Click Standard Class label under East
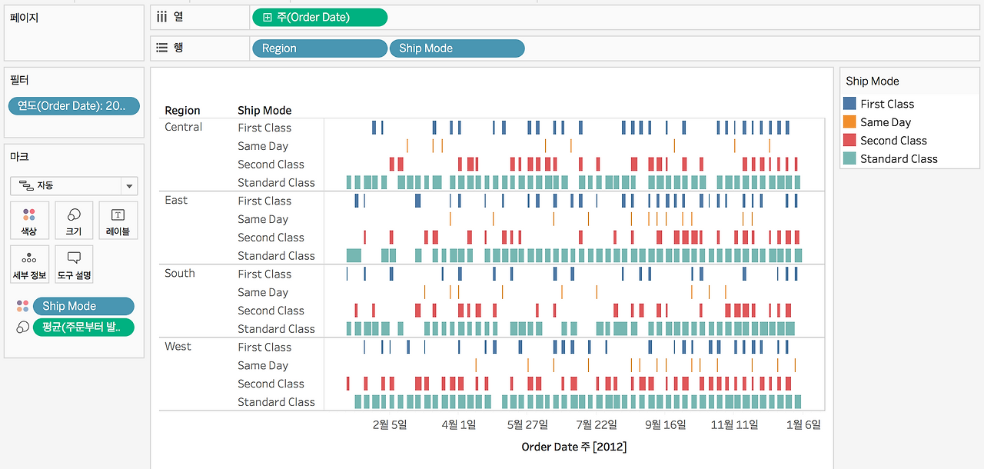 [x=276, y=256]
